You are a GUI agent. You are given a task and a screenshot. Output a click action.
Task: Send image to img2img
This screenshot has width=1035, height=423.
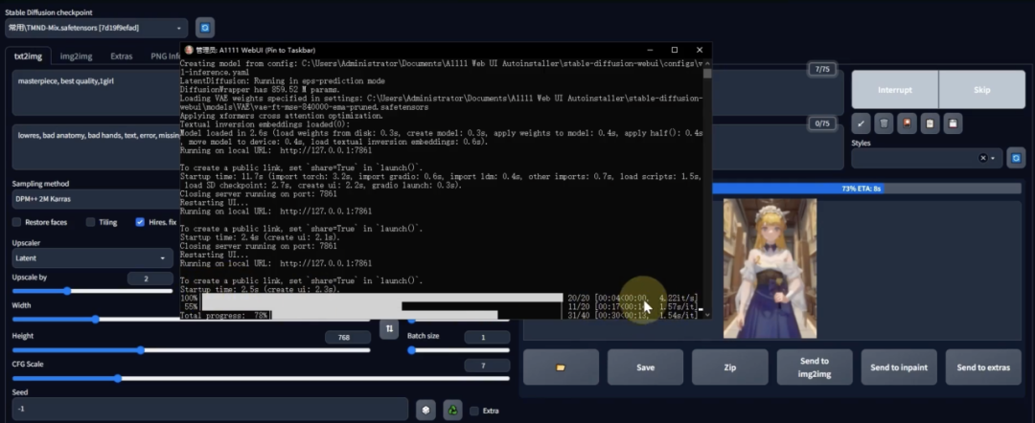pyautogui.click(x=815, y=367)
